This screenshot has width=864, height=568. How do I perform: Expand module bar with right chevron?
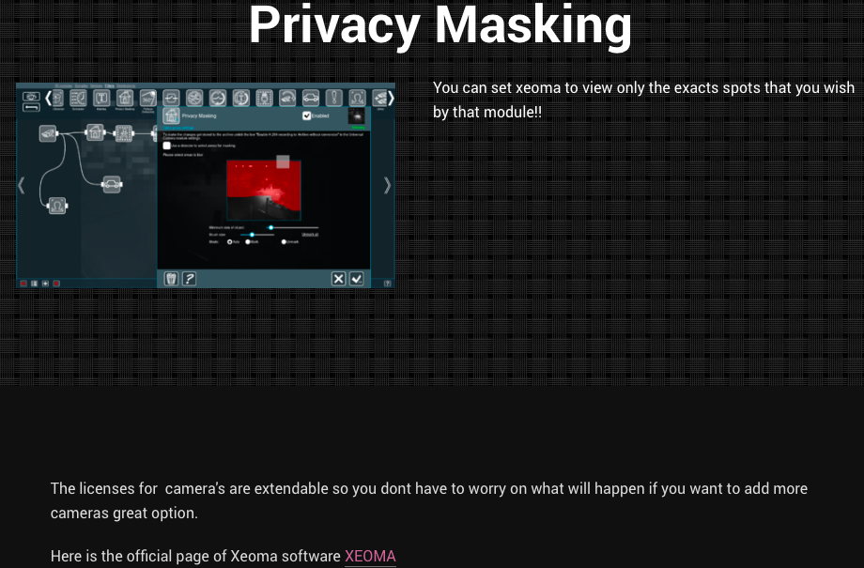pos(391,98)
